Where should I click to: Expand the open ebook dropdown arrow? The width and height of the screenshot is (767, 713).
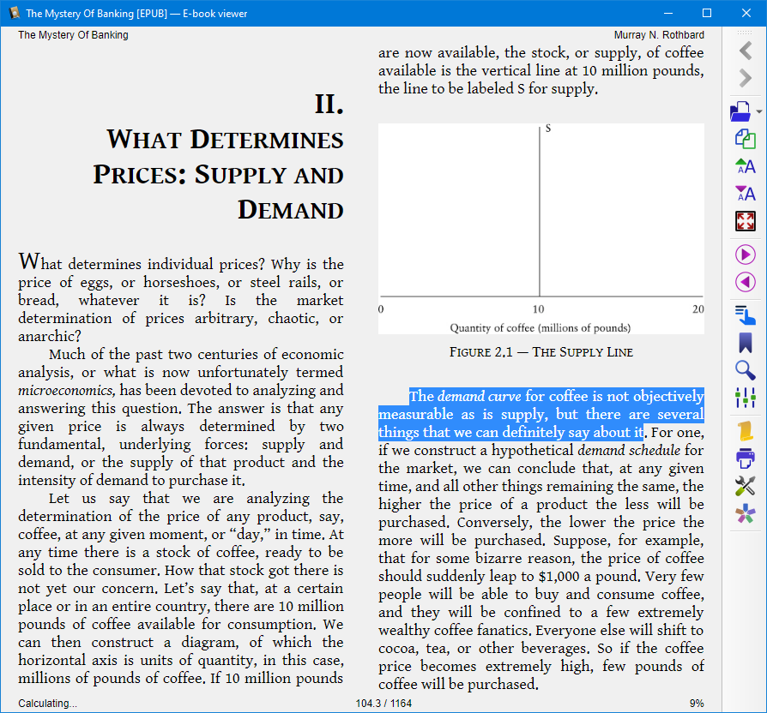(759, 111)
